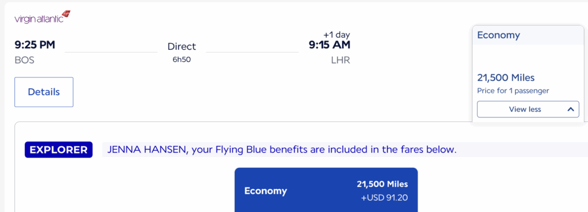
Task: Click the red Virgin tail-fin emblem
Action: tap(67, 14)
